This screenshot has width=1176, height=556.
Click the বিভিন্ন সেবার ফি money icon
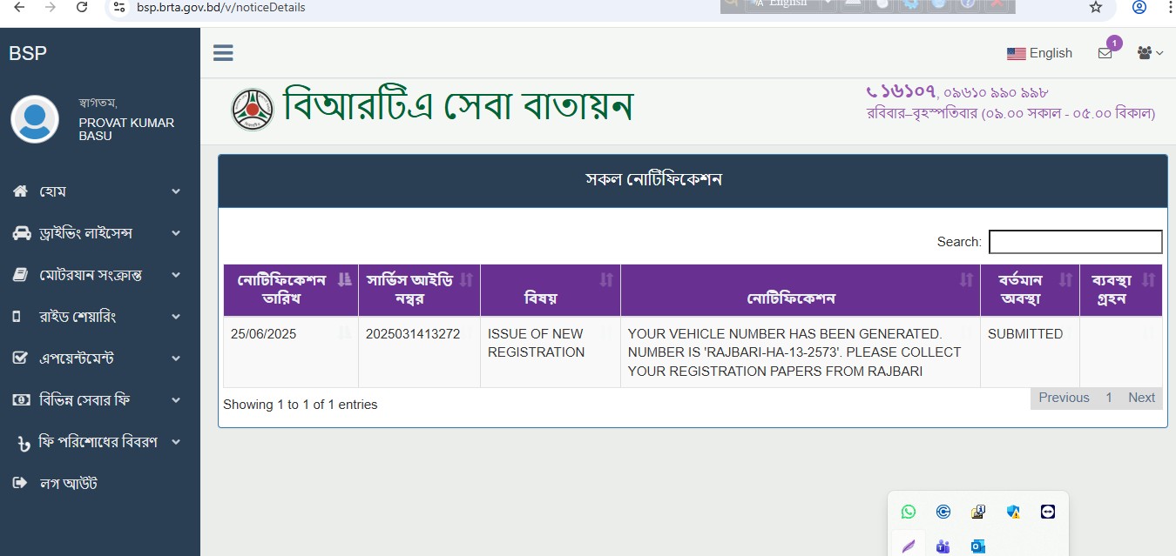point(21,400)
